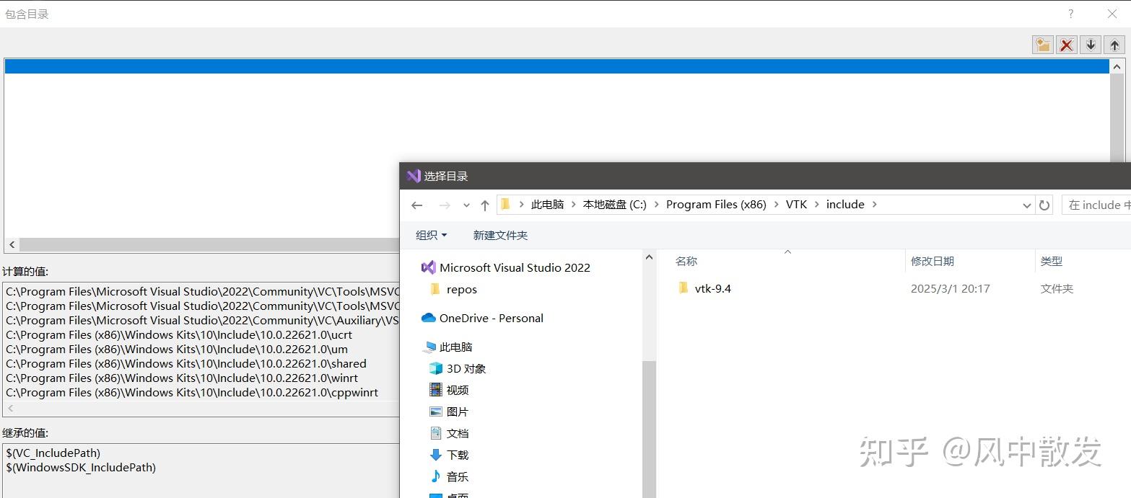1131x498 pixels.
Task: Add a new include directory line
Action: pyautogui.click(x=1042, y=44)
